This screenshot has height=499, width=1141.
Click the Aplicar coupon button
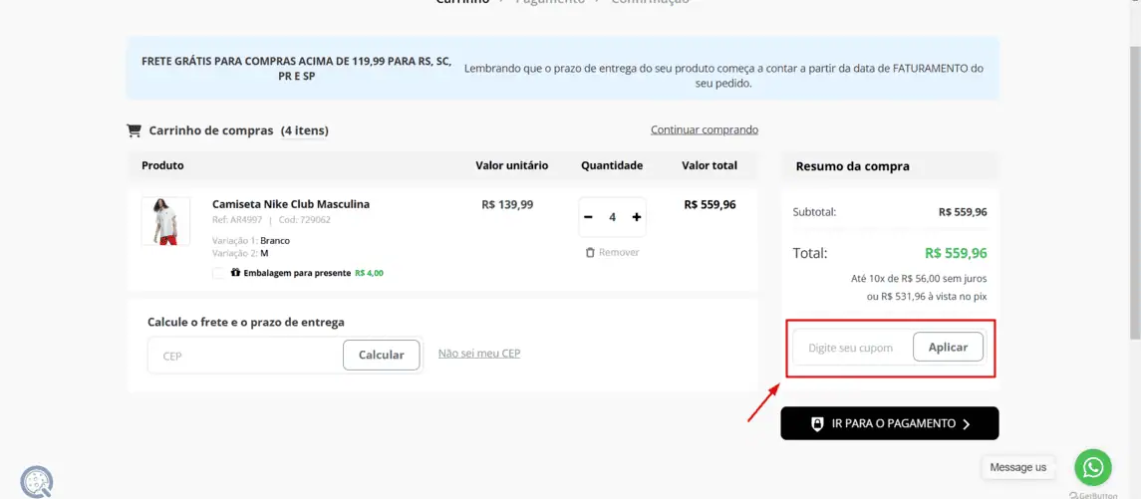(948, 347)
